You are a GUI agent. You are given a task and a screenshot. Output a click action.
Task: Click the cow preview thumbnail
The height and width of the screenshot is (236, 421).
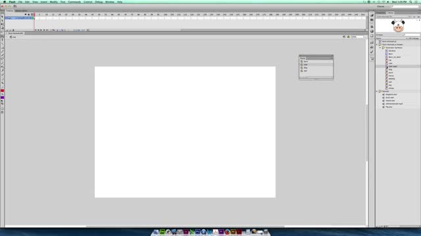tap(398, 26)
